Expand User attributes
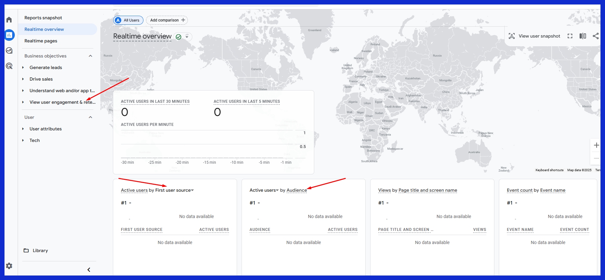The image size is (605, 280). click(x=23, y=129)
